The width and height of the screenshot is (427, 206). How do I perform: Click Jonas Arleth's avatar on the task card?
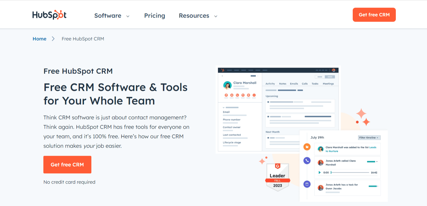[320, 188]
